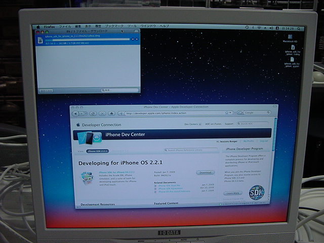Open the My Profile link

pyautogui.click(x=249, y=141)
